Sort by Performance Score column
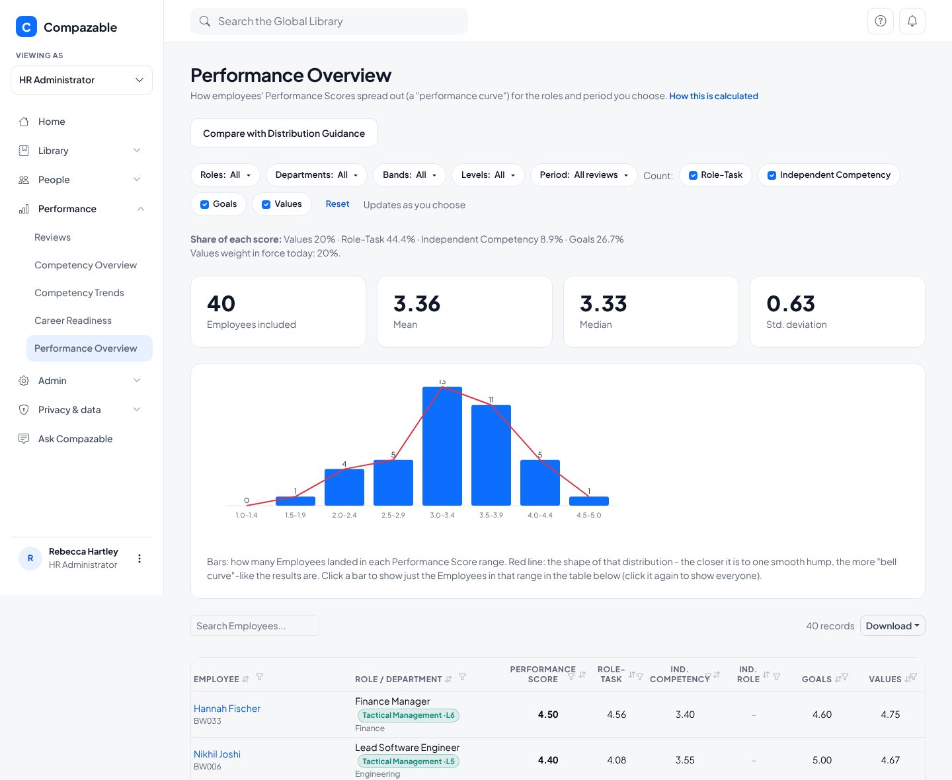The width and height of the screenshot is (952, 780). click(582, 674)
